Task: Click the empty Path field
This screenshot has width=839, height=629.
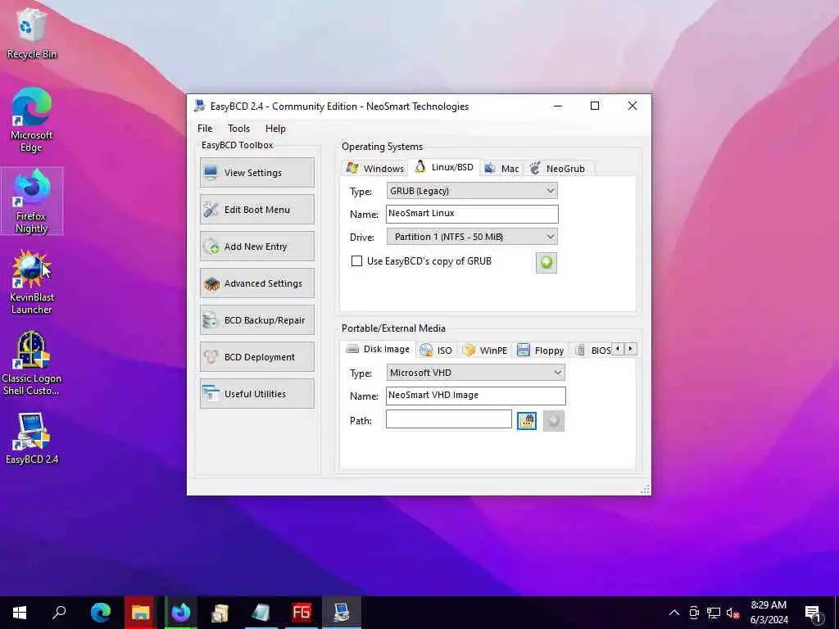Action: 449,419
